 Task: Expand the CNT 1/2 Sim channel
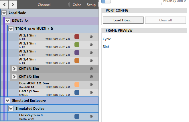[14, 77]
